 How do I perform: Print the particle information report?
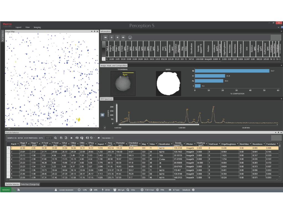click(130, 38)
